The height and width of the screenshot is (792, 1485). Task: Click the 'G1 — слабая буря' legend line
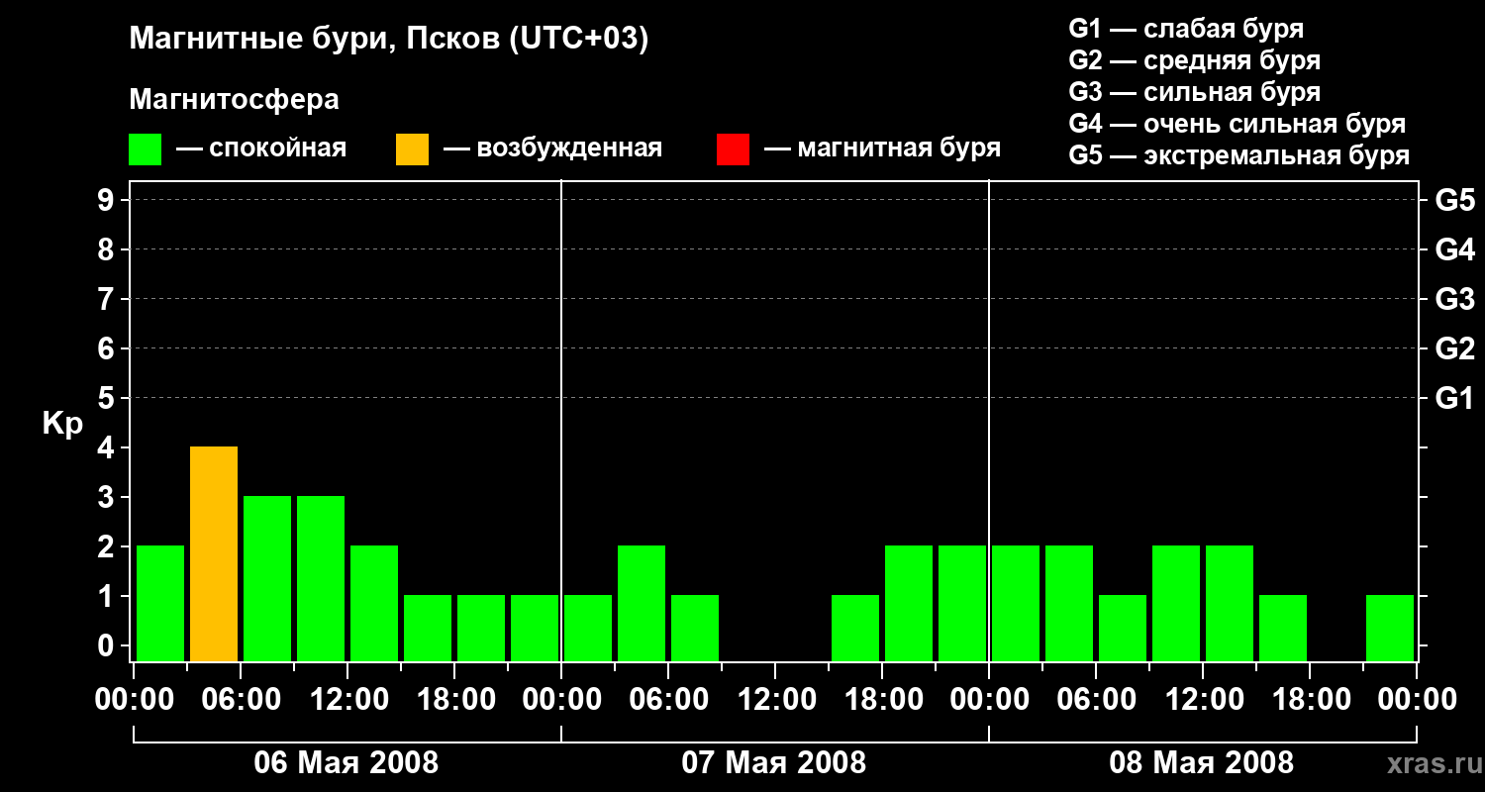(x=1186, y=29)
